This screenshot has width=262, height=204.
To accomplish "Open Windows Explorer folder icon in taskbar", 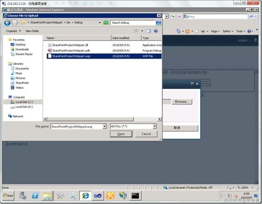I will point(48,196).
